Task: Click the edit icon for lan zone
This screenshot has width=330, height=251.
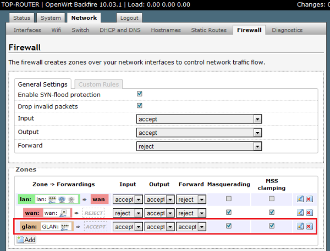Action: [x=300, y=199]
